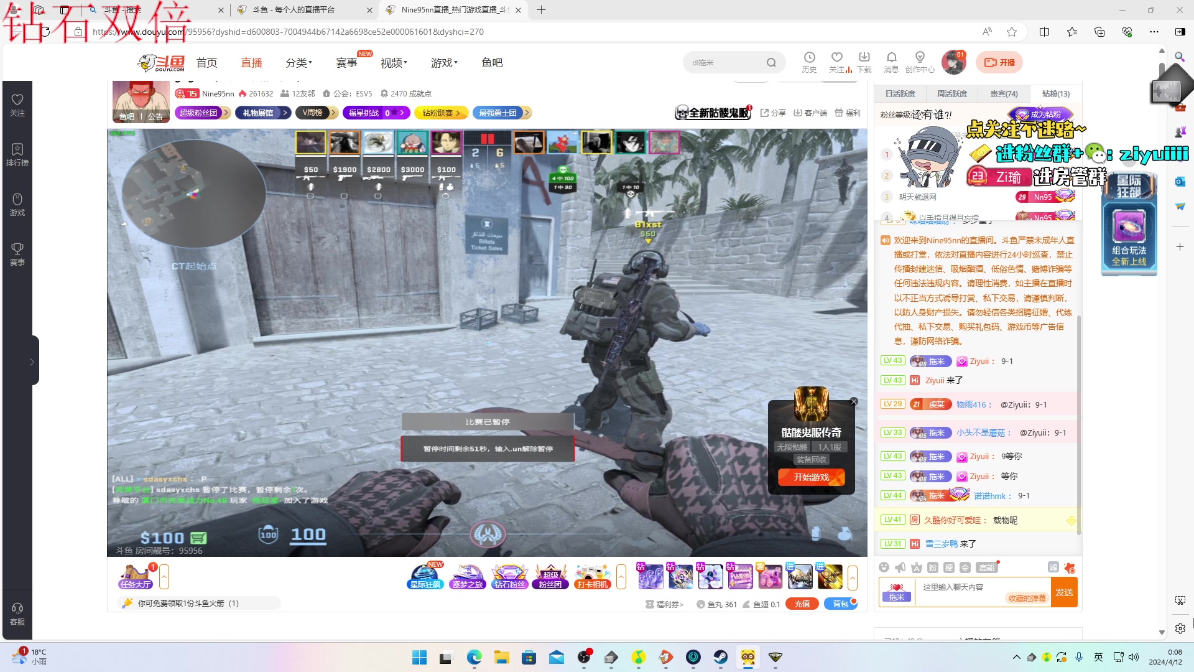The width and height of the screenshot is (1194, 672).
Task: Click the 成为钻粉 button
Action: (x=1040, y=114)
